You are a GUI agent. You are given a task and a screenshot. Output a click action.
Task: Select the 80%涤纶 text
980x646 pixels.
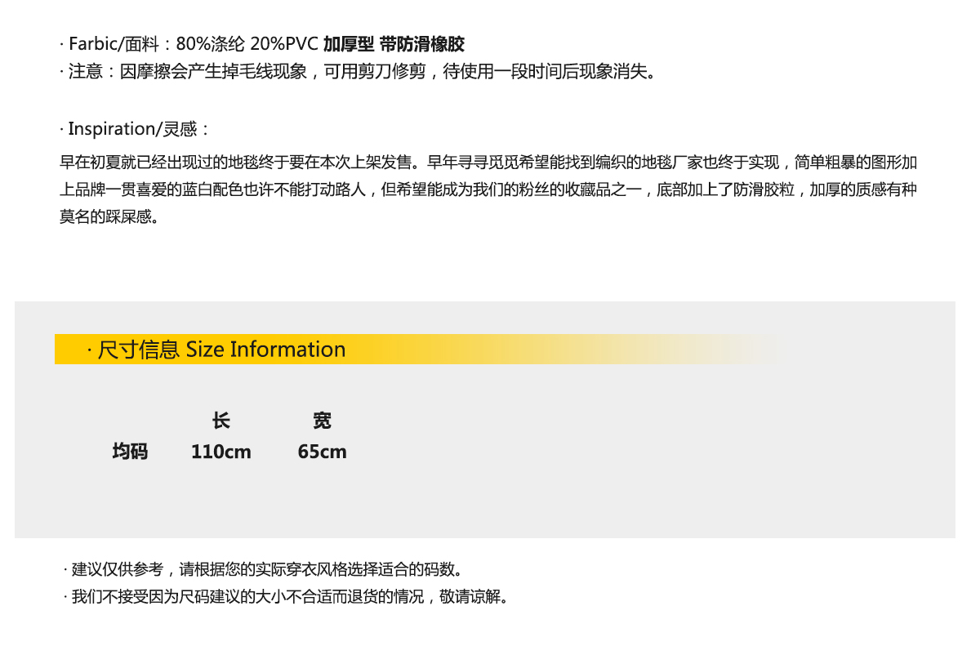pos(211,44)
